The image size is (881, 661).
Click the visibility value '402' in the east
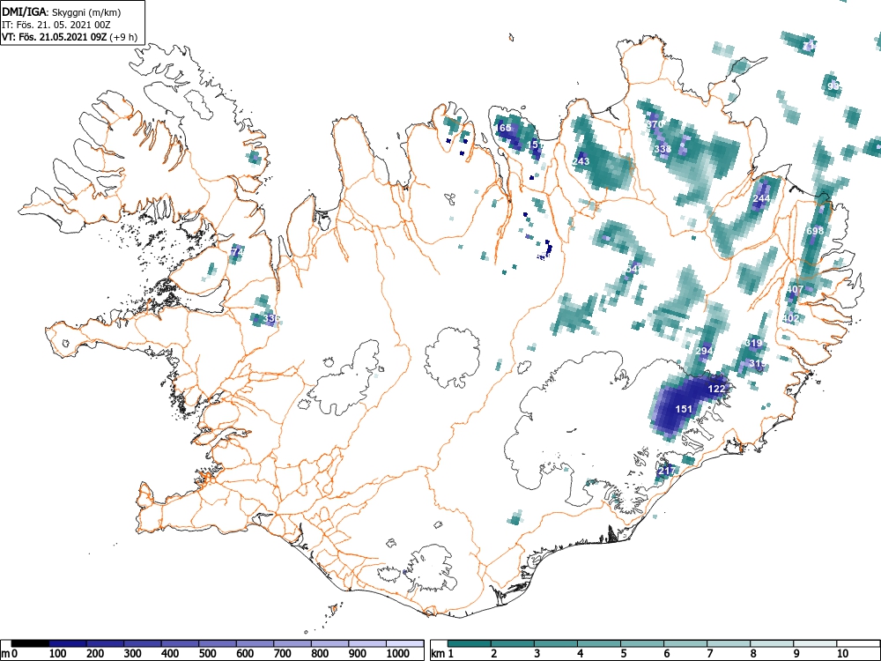pyautogui.click(x=790, y=318)
